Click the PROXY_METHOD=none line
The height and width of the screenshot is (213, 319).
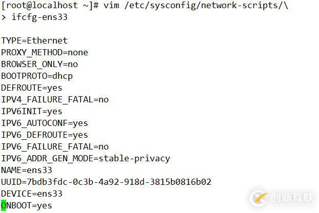(x=45, y=52)
